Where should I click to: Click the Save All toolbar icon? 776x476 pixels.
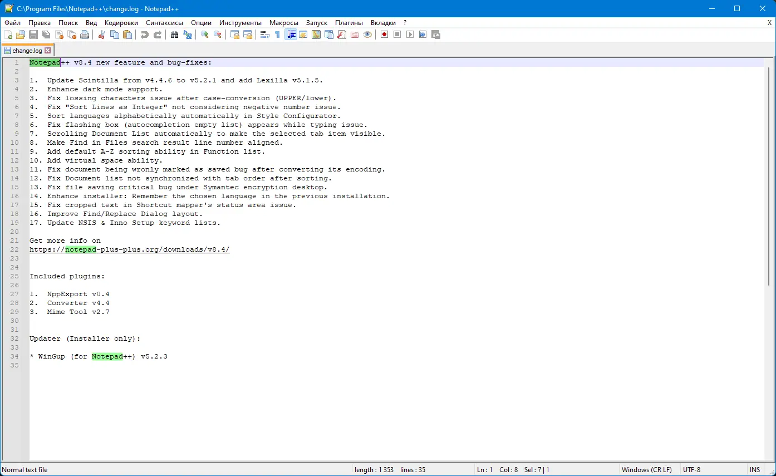click(x=46, y=35)
